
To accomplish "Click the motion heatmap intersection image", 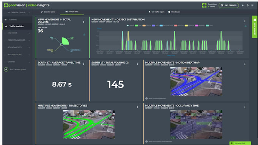I will point(196,81).
